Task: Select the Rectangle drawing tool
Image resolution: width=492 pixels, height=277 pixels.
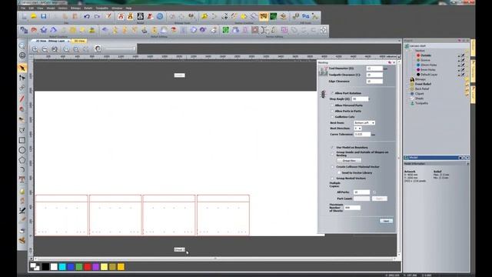Action: click(22, 140)
